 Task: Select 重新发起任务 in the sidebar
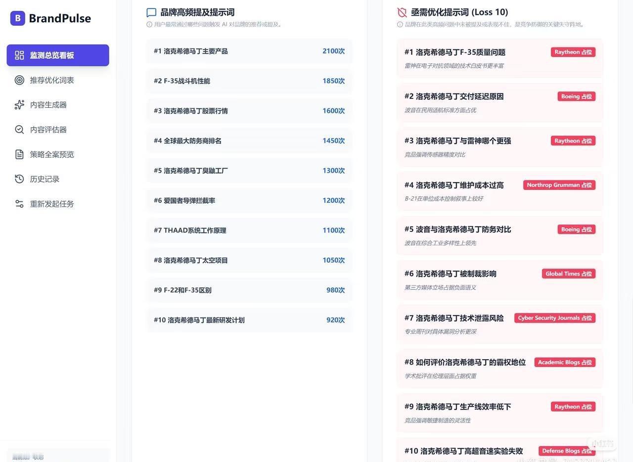[58, 204]
